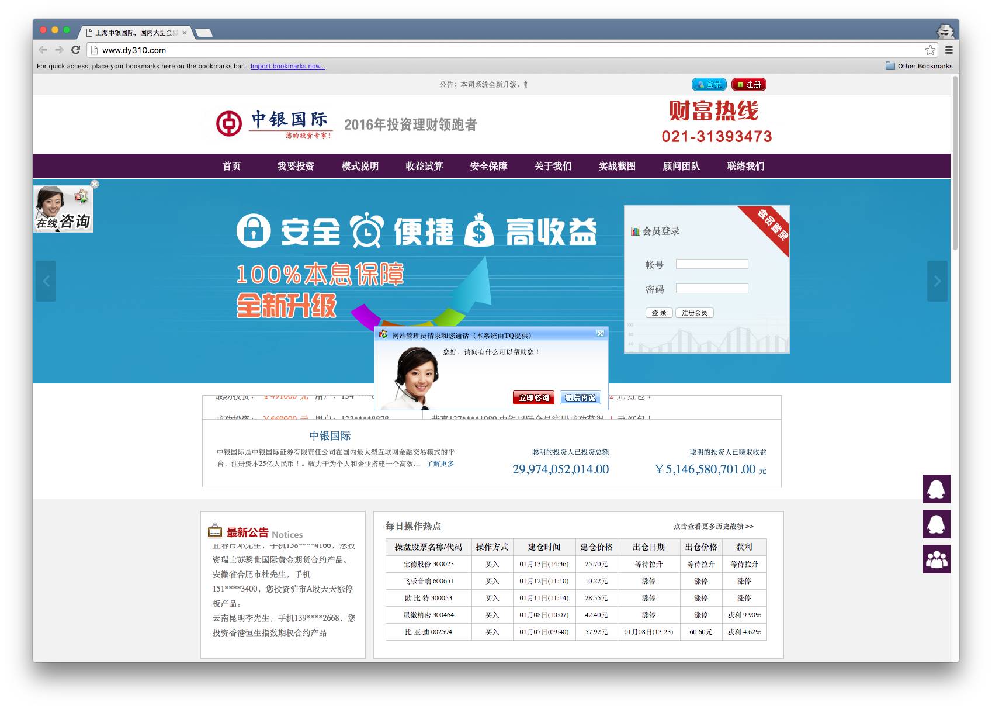Open the 首页 menu item
992x709 pixels.
click(x=231, y=166)
